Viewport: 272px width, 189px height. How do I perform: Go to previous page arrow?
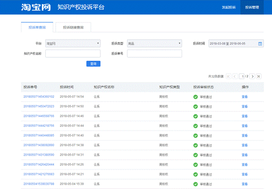click(235, 76)
